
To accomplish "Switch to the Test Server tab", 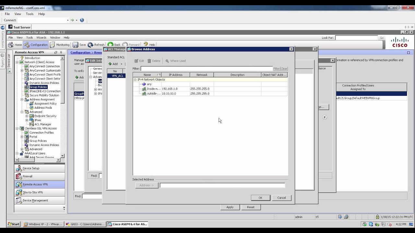I will pyautogui.click(x=19, y=27).
